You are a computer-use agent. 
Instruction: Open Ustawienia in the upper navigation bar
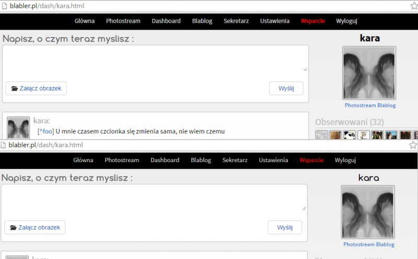[x=275, y=21]
